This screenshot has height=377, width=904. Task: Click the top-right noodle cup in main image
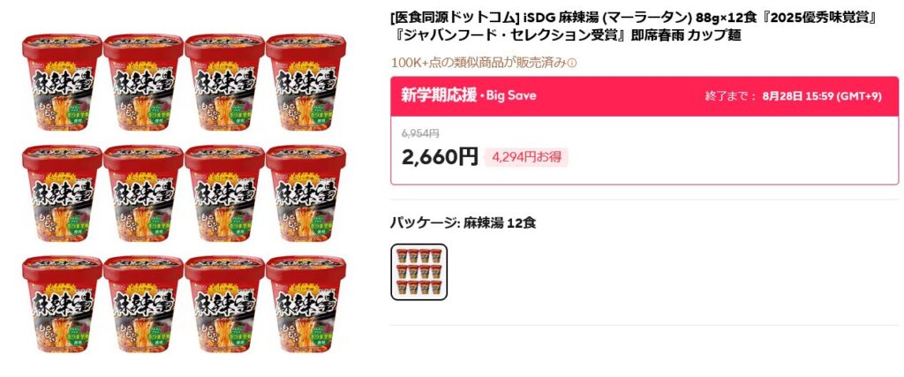(306, 82)
